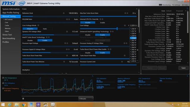Set Core Voltage Mode to Static
This screenshot has width=190, height=107.
coord(45,29)
